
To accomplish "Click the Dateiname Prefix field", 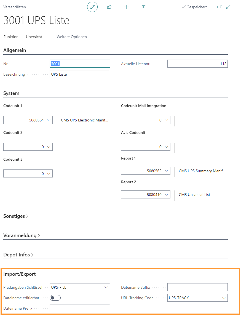I will click(x=80, y=308).
